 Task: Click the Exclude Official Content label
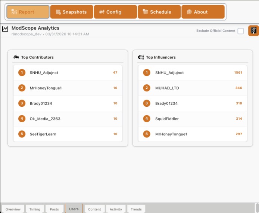(x=216, y=31)
